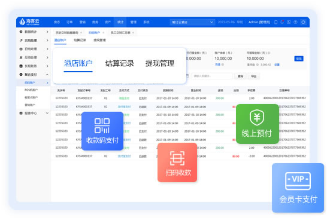Click the 海客云 logo

tap(29, 22)
